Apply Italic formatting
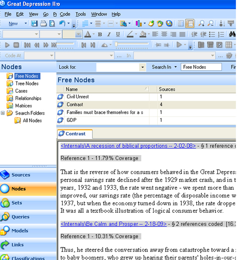Screen dimensions: 238x260 (109, 34)
